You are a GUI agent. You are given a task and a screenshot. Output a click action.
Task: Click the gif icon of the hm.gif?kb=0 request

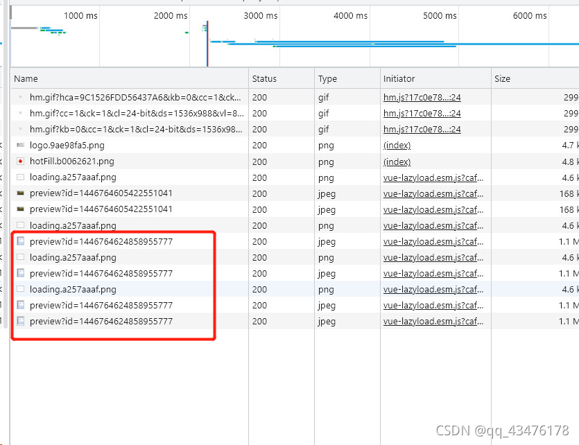pyautogui.click(x=21, y=130)
